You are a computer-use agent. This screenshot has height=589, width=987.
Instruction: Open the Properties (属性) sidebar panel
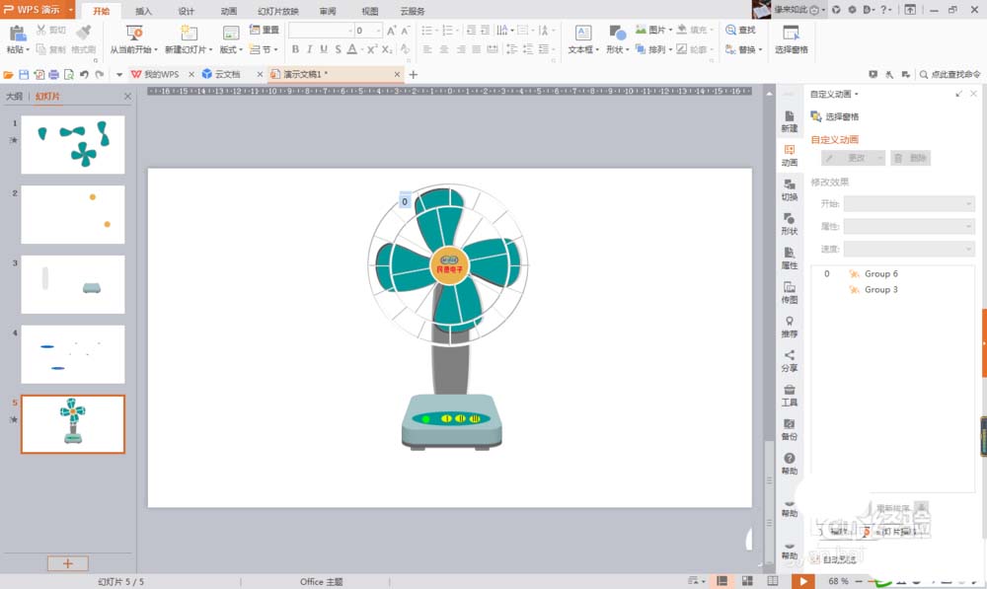pos(790,258)
